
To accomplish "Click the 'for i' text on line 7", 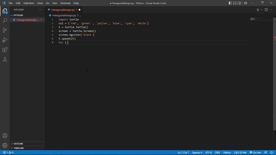I will [63, 43].
